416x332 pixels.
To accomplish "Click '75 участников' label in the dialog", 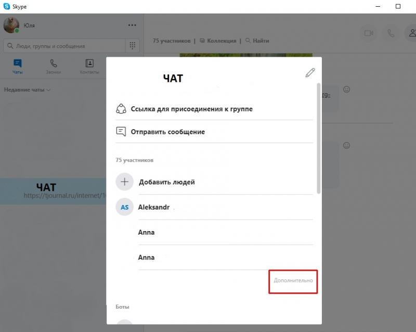I will point(135,160).
